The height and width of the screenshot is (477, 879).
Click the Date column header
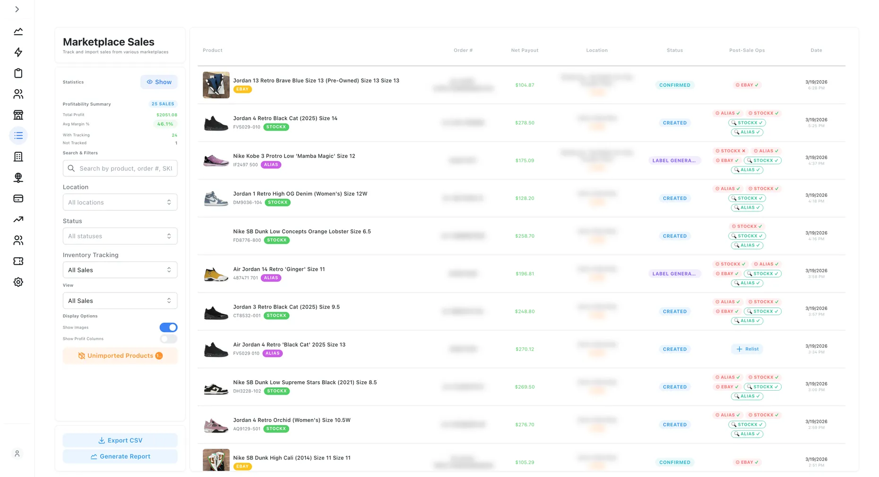tap(816, 50)
